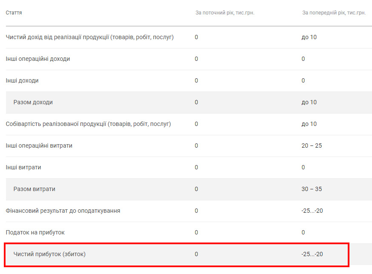Select the 'Інші витрати' row label
This screenshot has height=274, width=372.
coord(23,167)
